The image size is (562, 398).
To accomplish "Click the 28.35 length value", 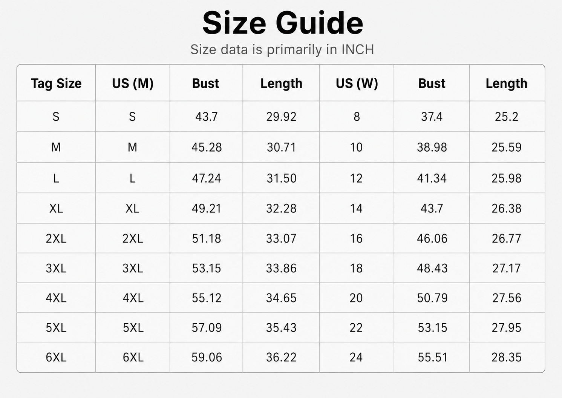I will pyautogui.click(x=507, y=357).
